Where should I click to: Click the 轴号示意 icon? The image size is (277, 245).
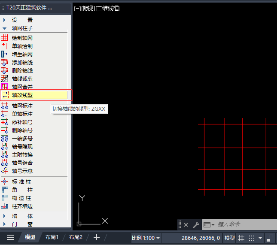pyautogui.click(x=5, y=171)
